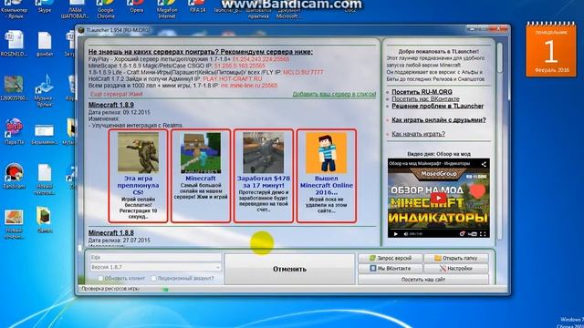Screen dimensions: 584x328
Task: Open the Новый текстов document on desktop
Action: [x=45, y=179]
